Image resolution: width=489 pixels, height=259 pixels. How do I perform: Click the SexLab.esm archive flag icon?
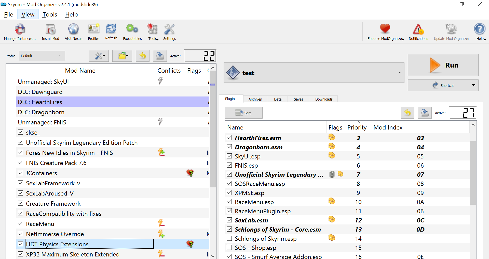coord(332,219)
